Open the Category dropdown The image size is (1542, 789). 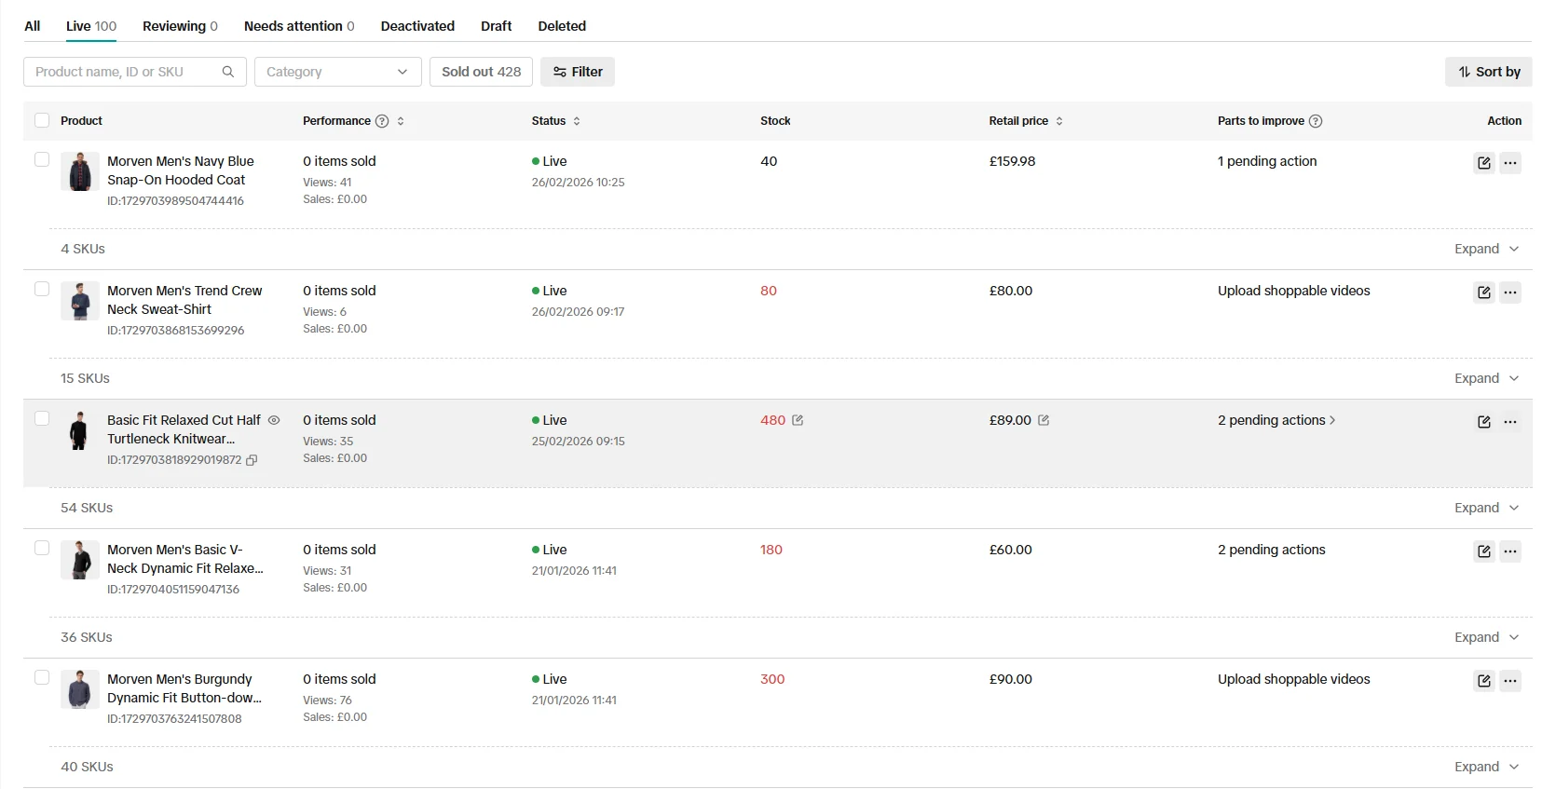(337, 72)
